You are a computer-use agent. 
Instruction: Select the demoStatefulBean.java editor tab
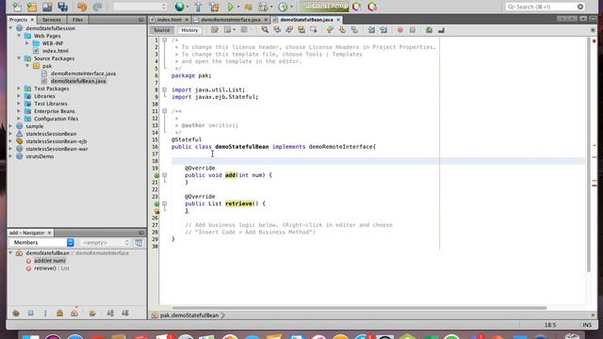(x=306, y=20)
